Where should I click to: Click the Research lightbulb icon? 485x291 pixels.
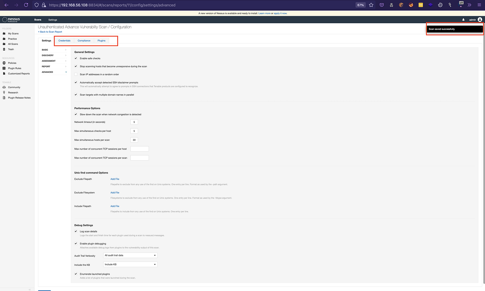tap(4, 93)
